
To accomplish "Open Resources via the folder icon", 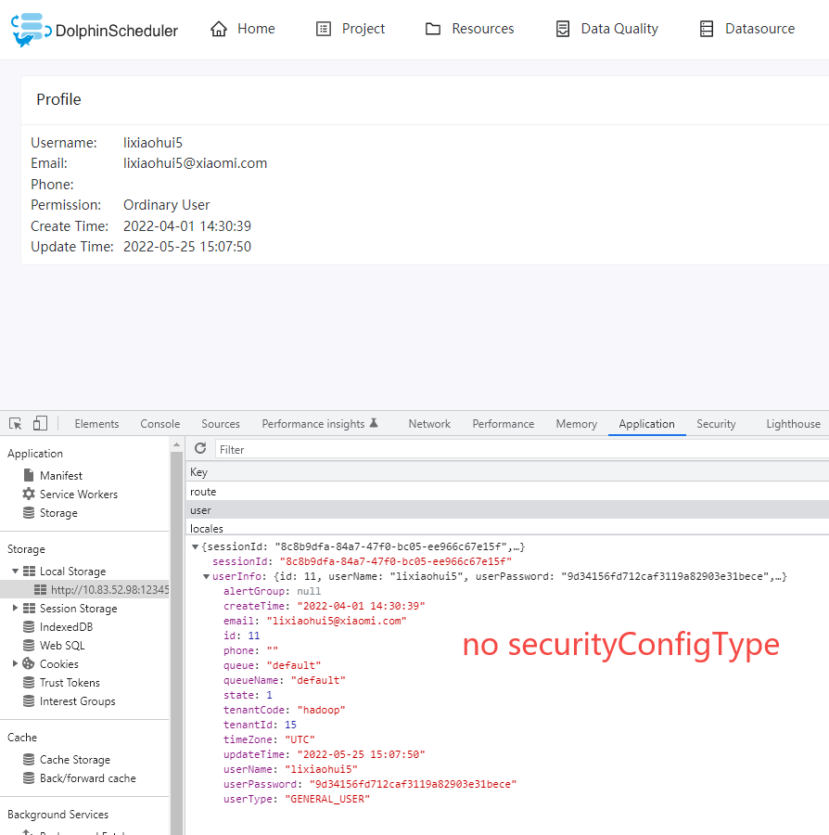I will click(431, 29).
